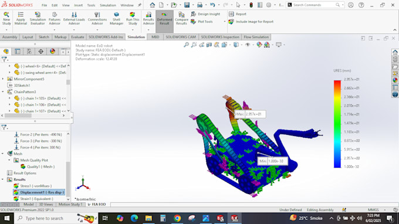Open the Shell Manager
The image size is (399, 224).
tap(117, 19)
